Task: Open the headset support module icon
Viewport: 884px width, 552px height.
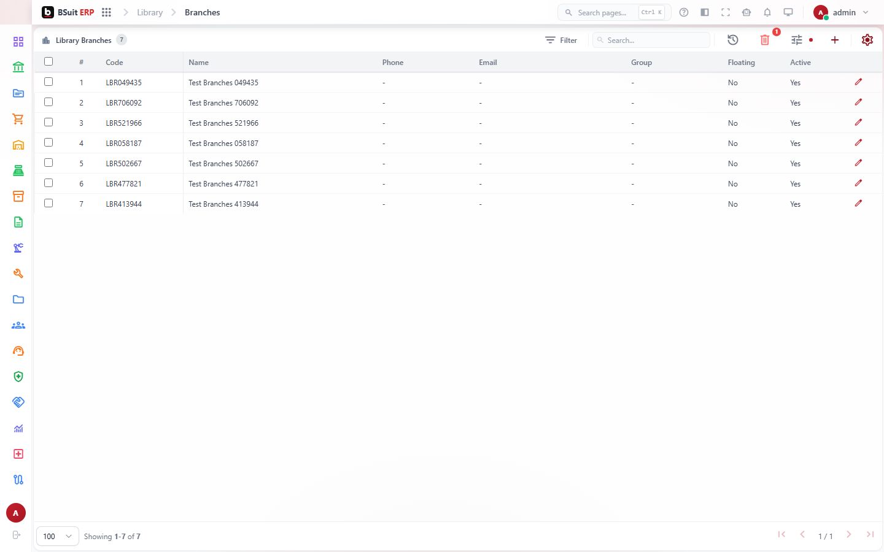Action: (x=18, y=351)
